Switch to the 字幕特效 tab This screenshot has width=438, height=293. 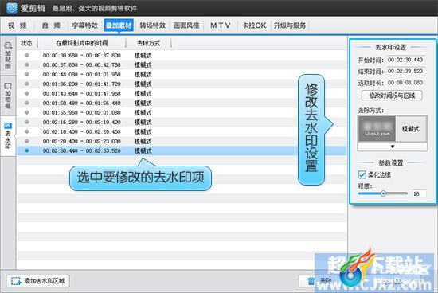click(x=84, y=25)
